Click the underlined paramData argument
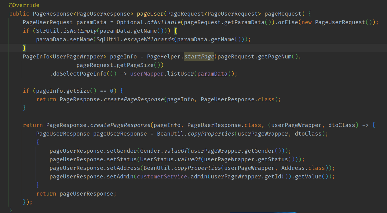 tap(212, 74)
